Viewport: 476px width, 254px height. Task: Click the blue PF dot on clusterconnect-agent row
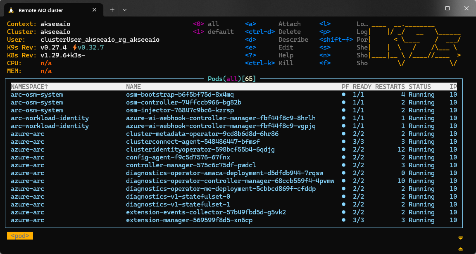[343, 142]
